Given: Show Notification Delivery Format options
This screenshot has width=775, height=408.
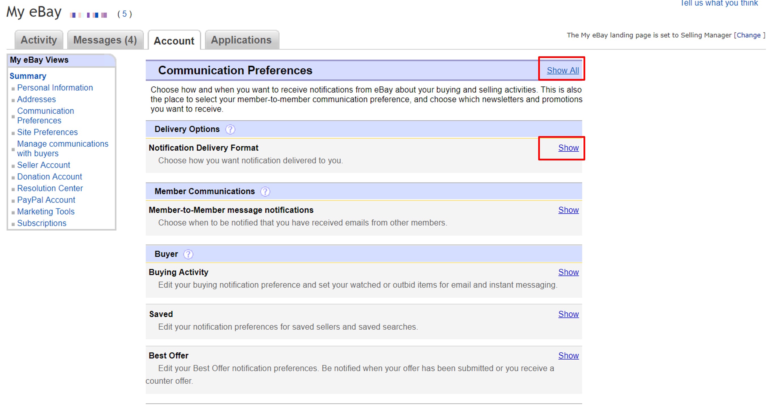Looking at the screenshot, I should (568, 148).
